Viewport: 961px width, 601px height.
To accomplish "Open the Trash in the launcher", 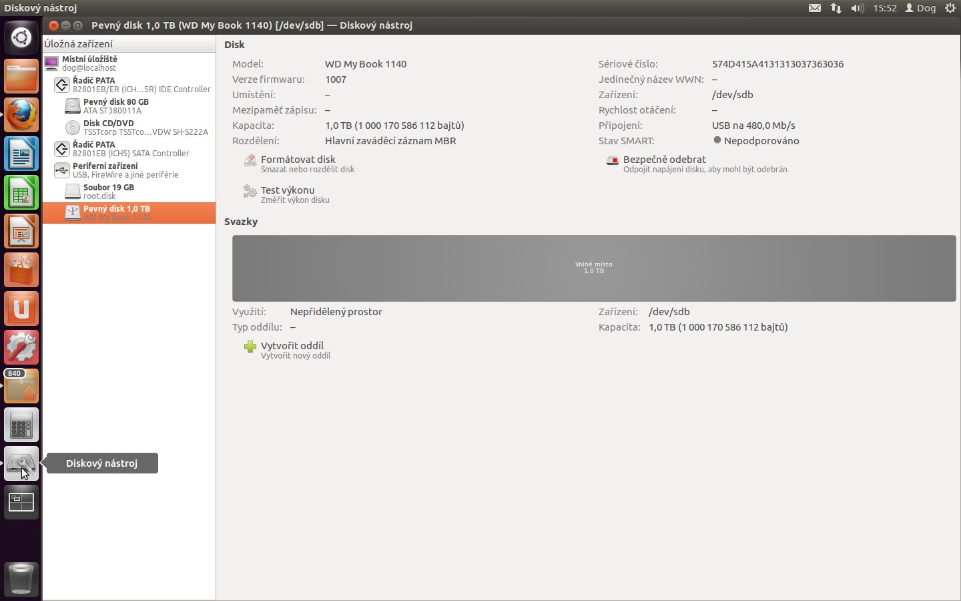I will 21,578.
